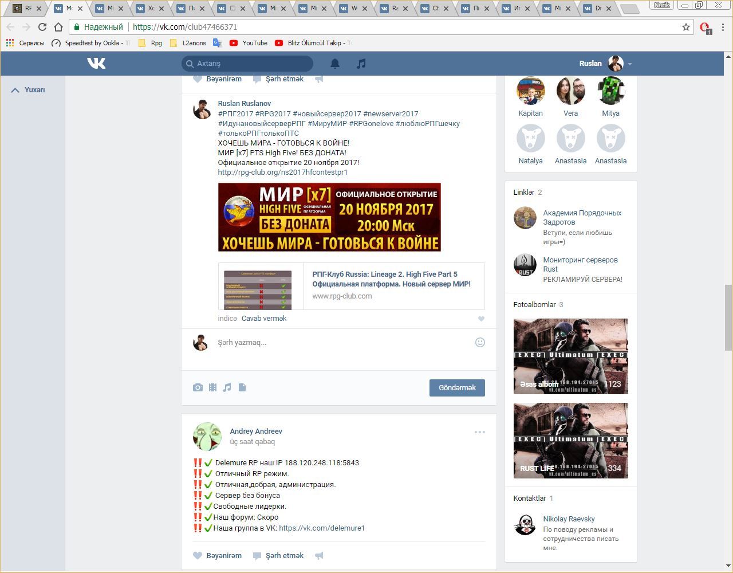Attach a photo with the camera icon
Image resolution: width=733 pixels, height=573 pixels.
198,387
